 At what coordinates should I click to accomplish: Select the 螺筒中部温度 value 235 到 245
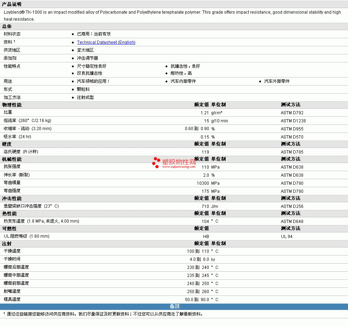pos(198,275)
